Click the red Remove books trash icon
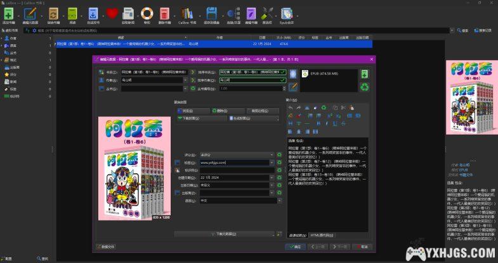This screenshot has height=263, width=498. coord(164,14)
